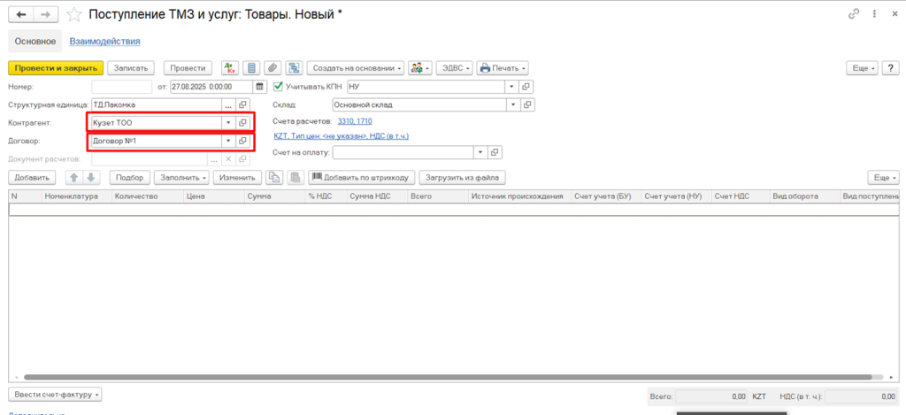Toggle the Учитывать КПН checkbox
Viewport: 906px width, 415px height.
[279, 87]
